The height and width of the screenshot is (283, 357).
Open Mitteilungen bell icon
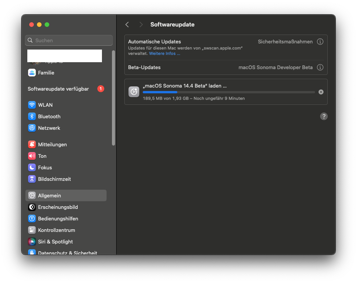pos(32,144)
